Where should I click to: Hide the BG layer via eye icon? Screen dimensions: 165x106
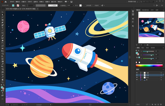(137, 80)
